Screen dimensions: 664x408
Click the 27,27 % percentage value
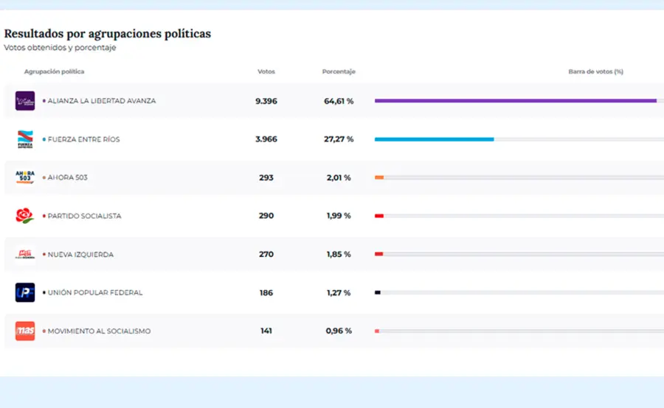(339, 139)
